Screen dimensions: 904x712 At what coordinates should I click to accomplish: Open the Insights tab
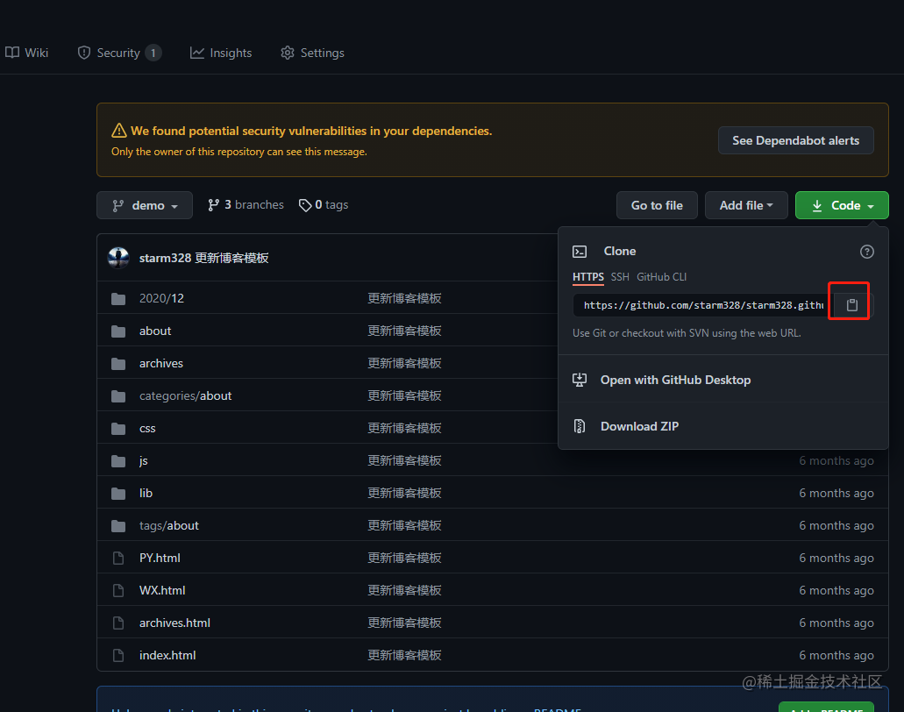coord(221,53)
